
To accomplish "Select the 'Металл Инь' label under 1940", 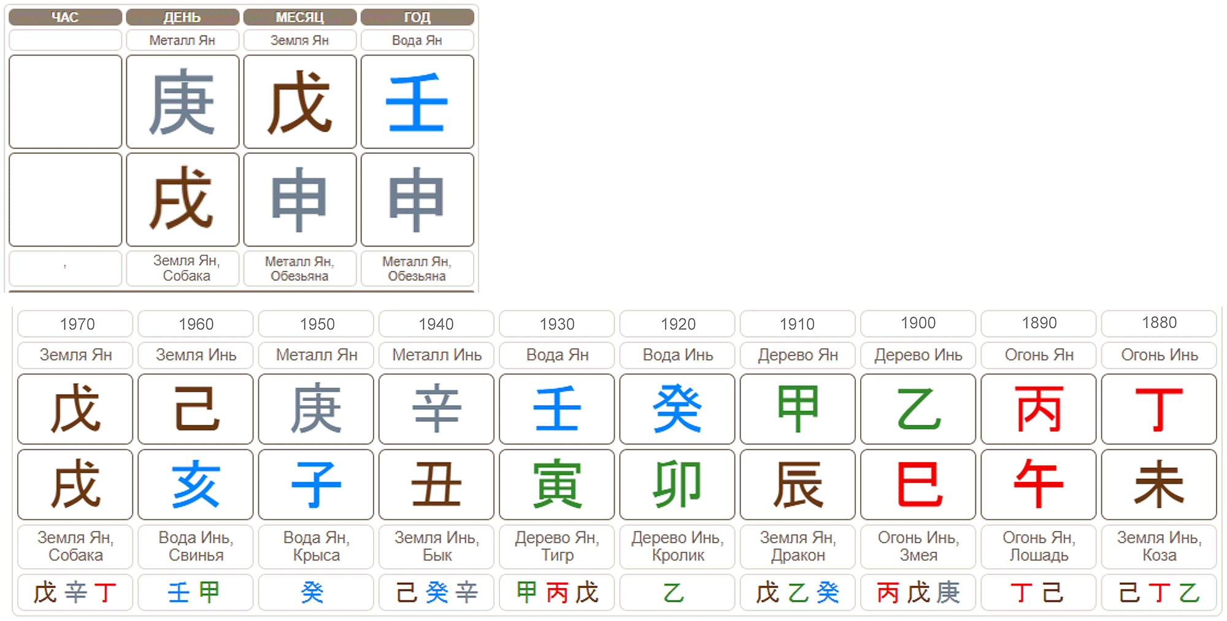I will 436,355.
